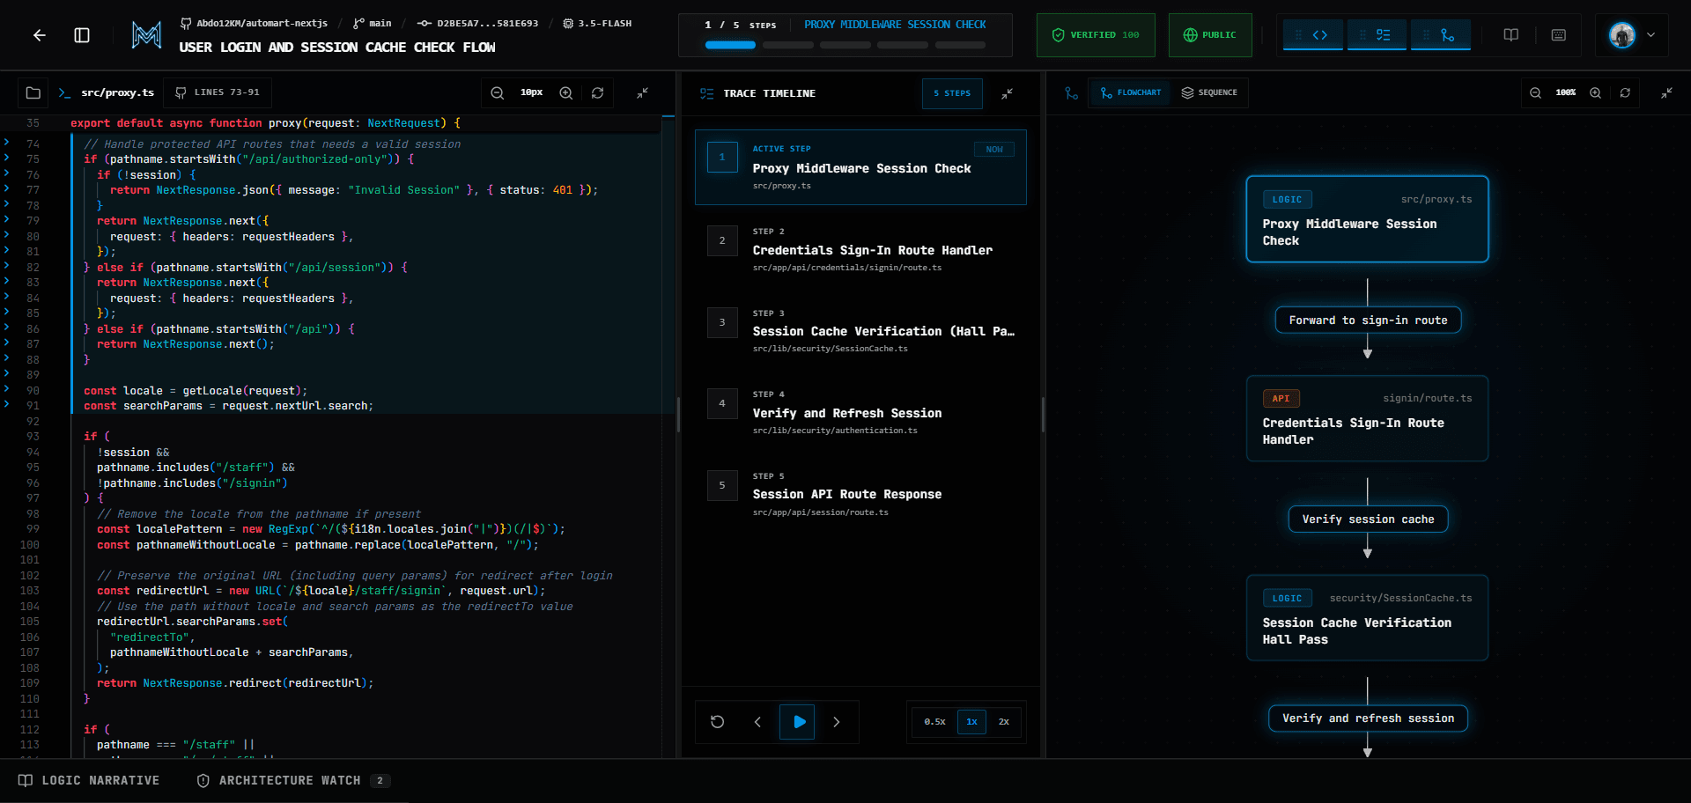Image resolution: width=1691 pixels, height=803 pixels.
Task: Go back using the arrow icon
Action: (x=40, y=35)
